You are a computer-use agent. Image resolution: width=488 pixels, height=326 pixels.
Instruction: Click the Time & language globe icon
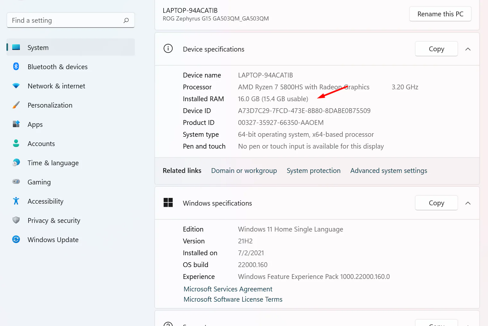click(x=16, y=163)
